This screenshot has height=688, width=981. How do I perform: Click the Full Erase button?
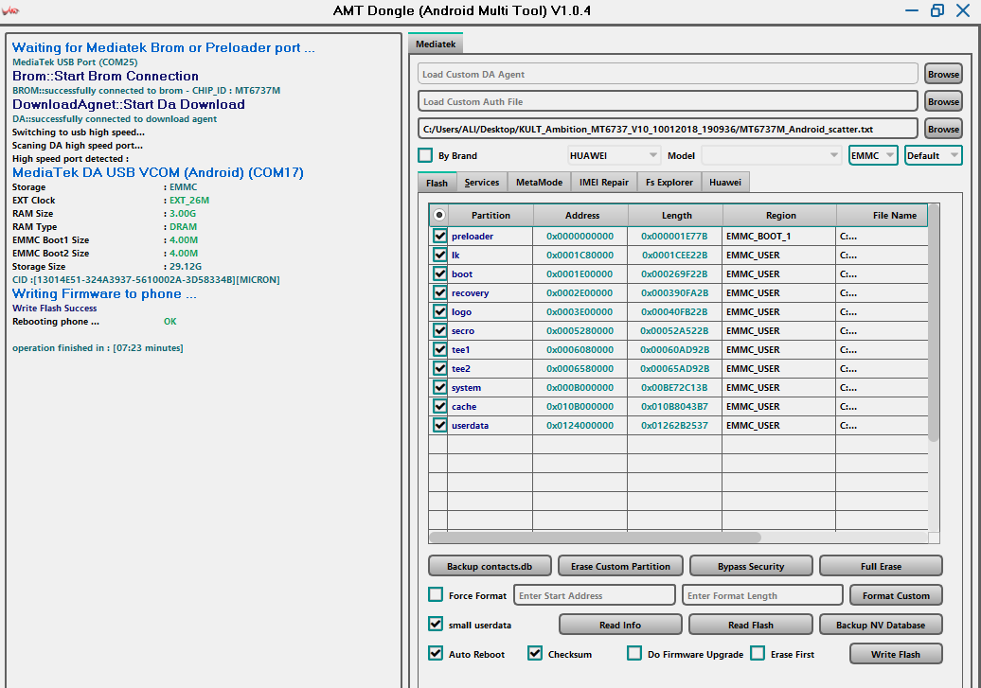click(x=881, y=566)
